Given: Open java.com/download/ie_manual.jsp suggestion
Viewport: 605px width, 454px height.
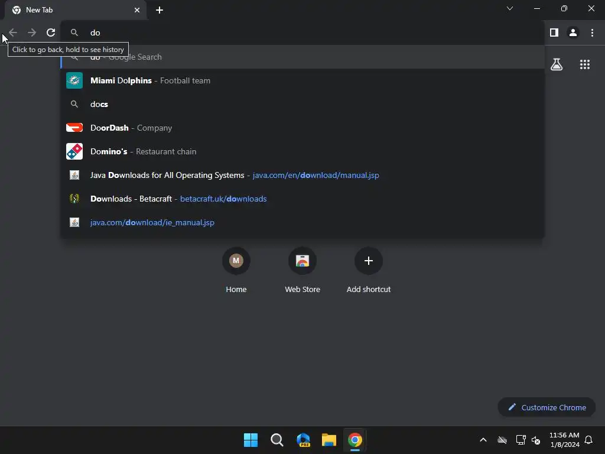Looking at the screenshot, I should [302, 222].
